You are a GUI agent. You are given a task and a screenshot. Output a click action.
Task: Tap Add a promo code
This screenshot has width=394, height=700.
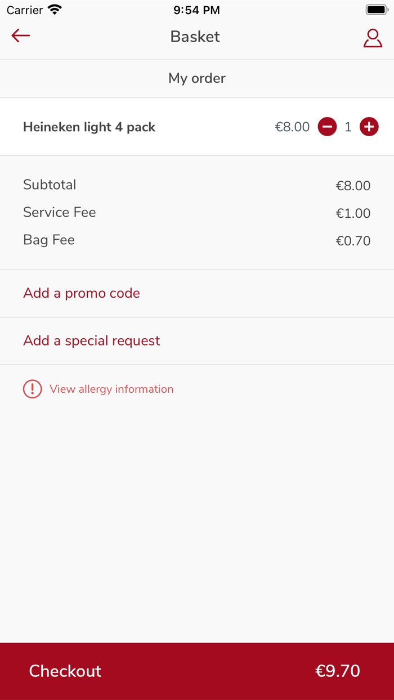[82, 293]
